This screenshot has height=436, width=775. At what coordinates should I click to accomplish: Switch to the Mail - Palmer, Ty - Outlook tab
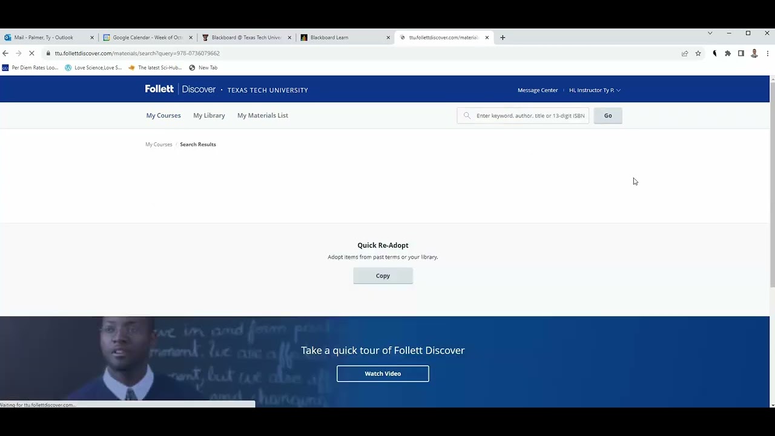tap(48, 38)
